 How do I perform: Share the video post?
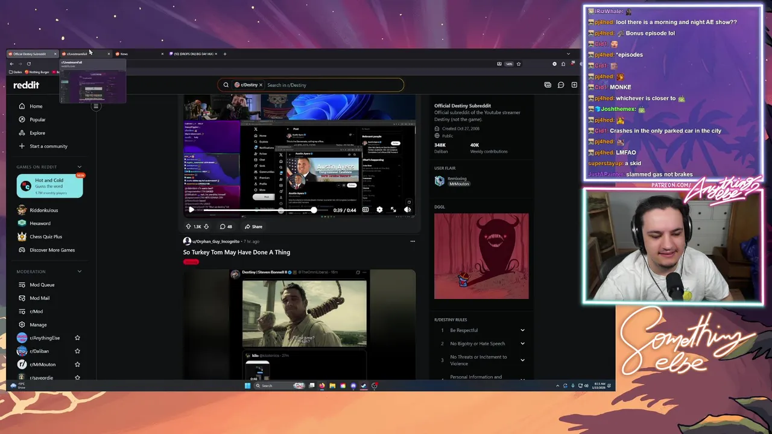click(x=253, y=227)
